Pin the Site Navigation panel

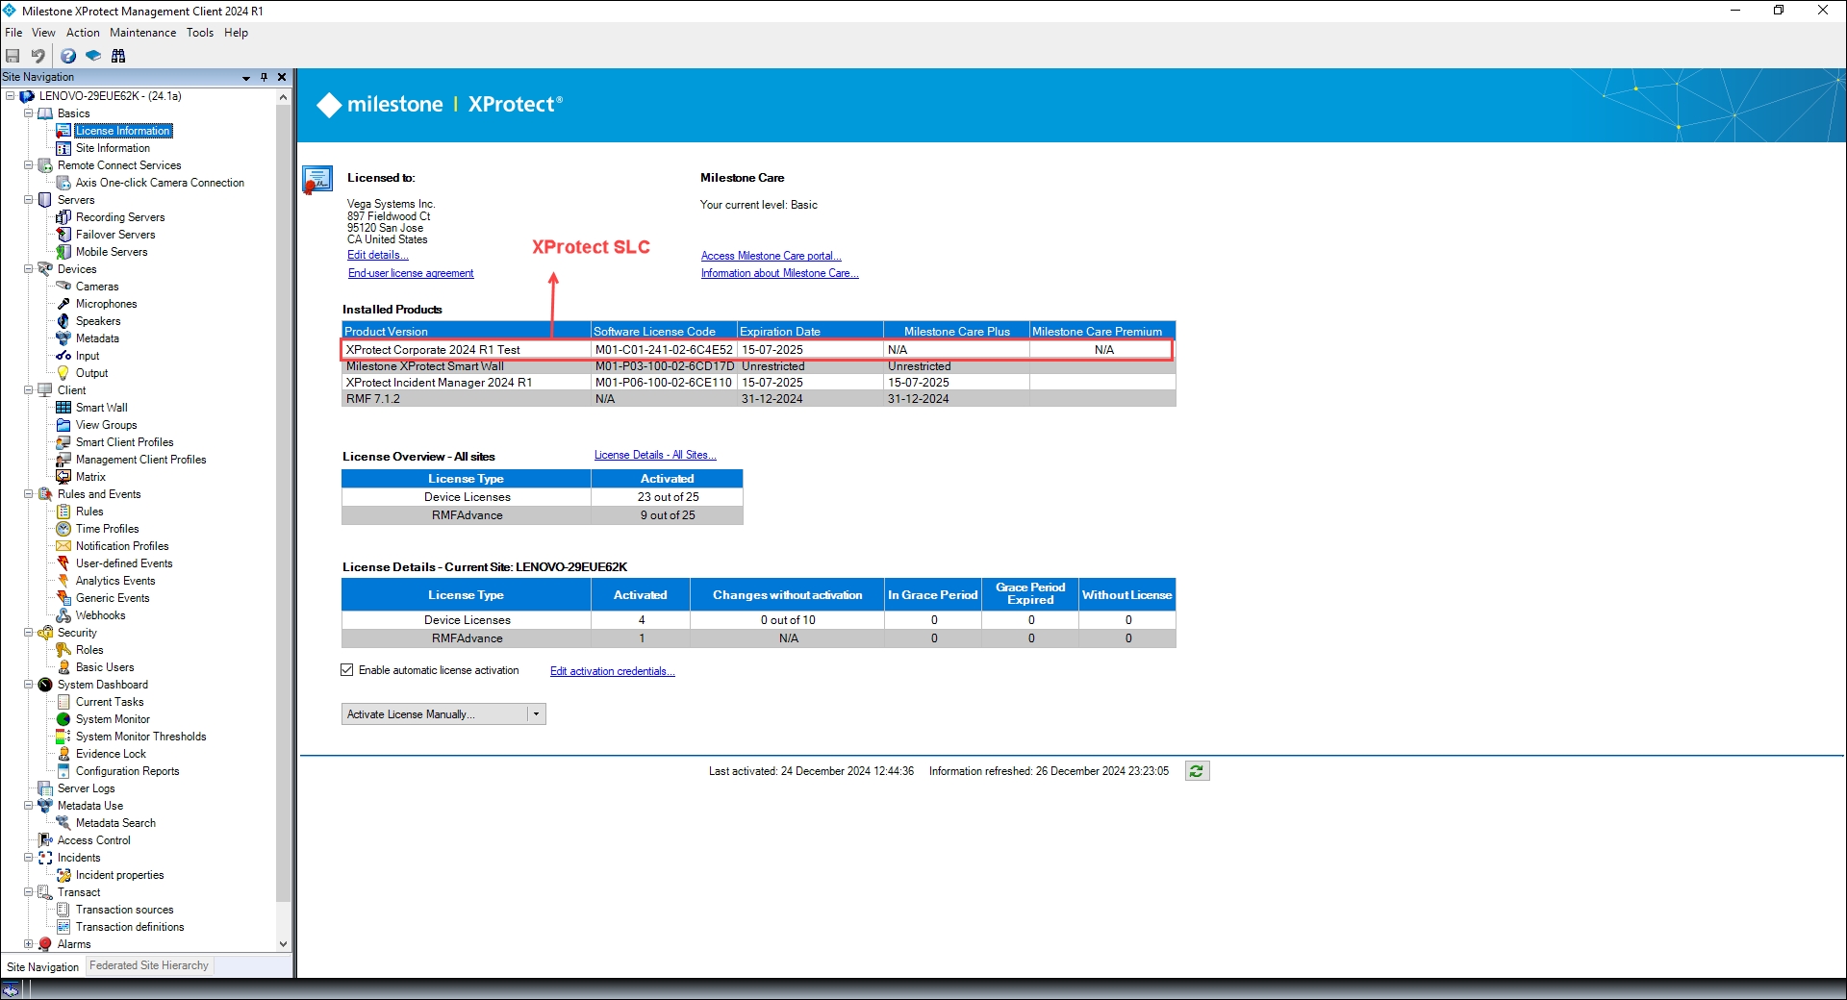pyautogui.click(x=264, y=77)
